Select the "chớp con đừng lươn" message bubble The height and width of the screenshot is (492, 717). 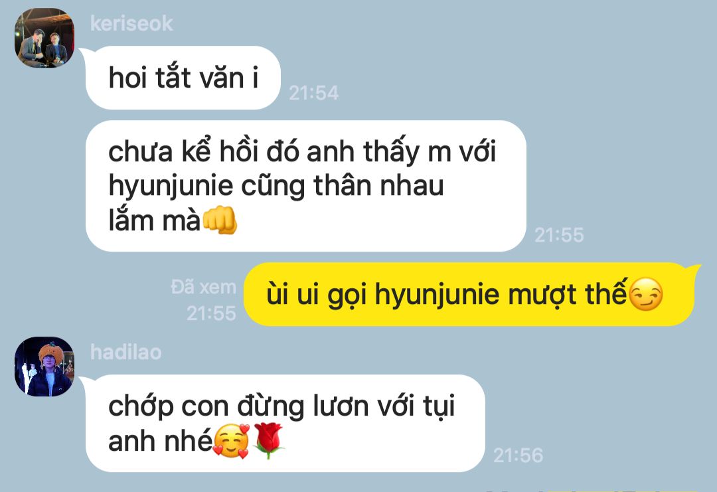[285, 424]
